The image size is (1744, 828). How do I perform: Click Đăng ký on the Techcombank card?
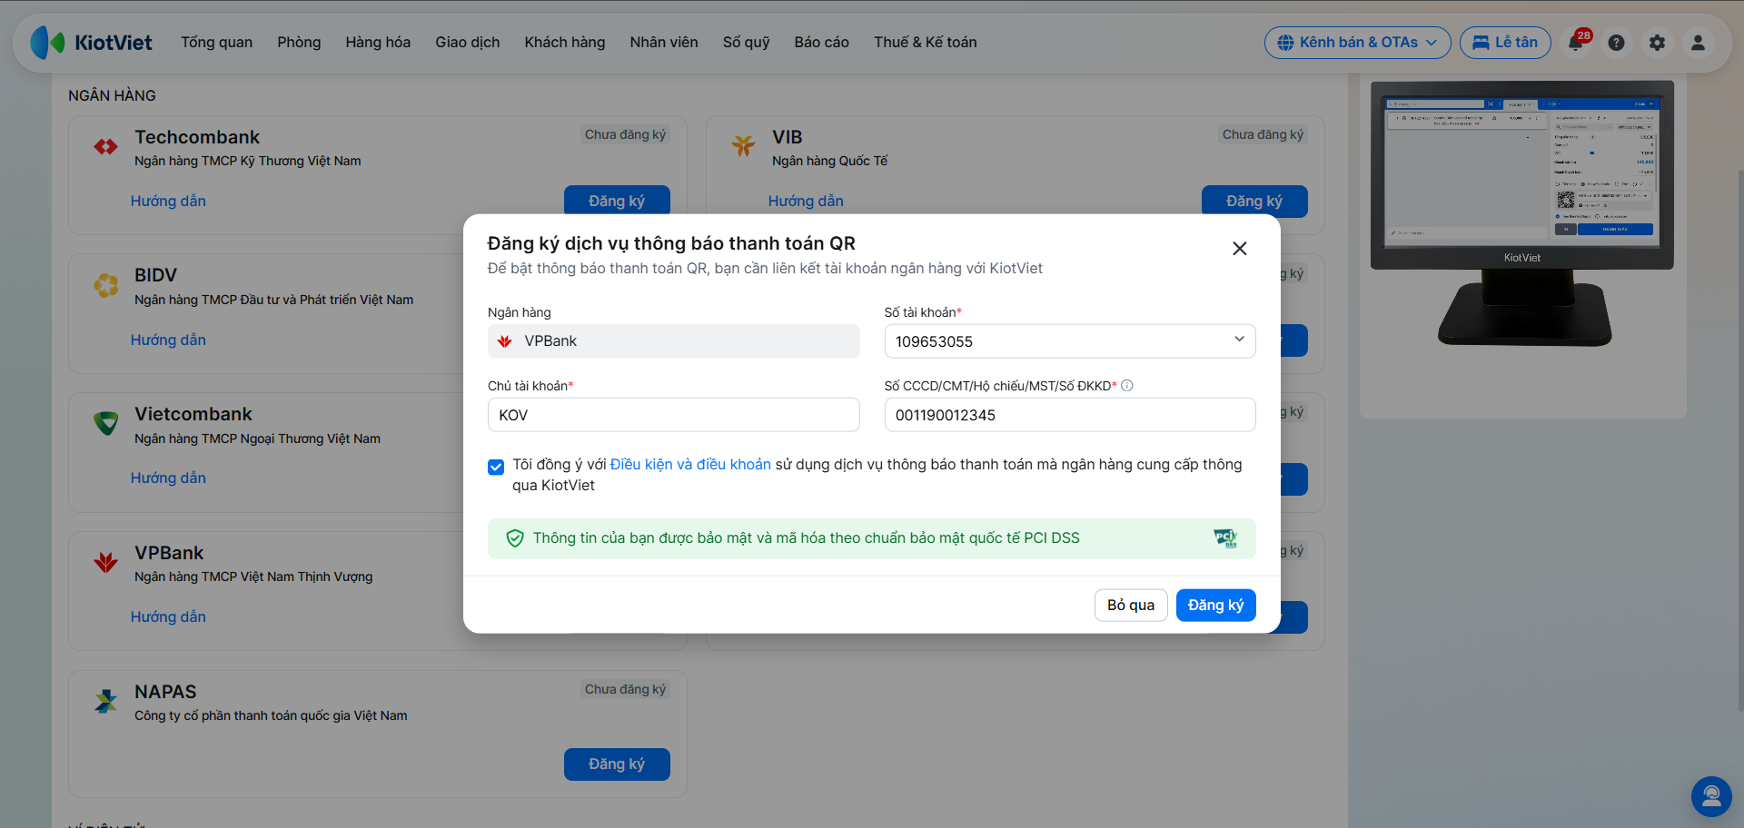[x=617, y=201]
